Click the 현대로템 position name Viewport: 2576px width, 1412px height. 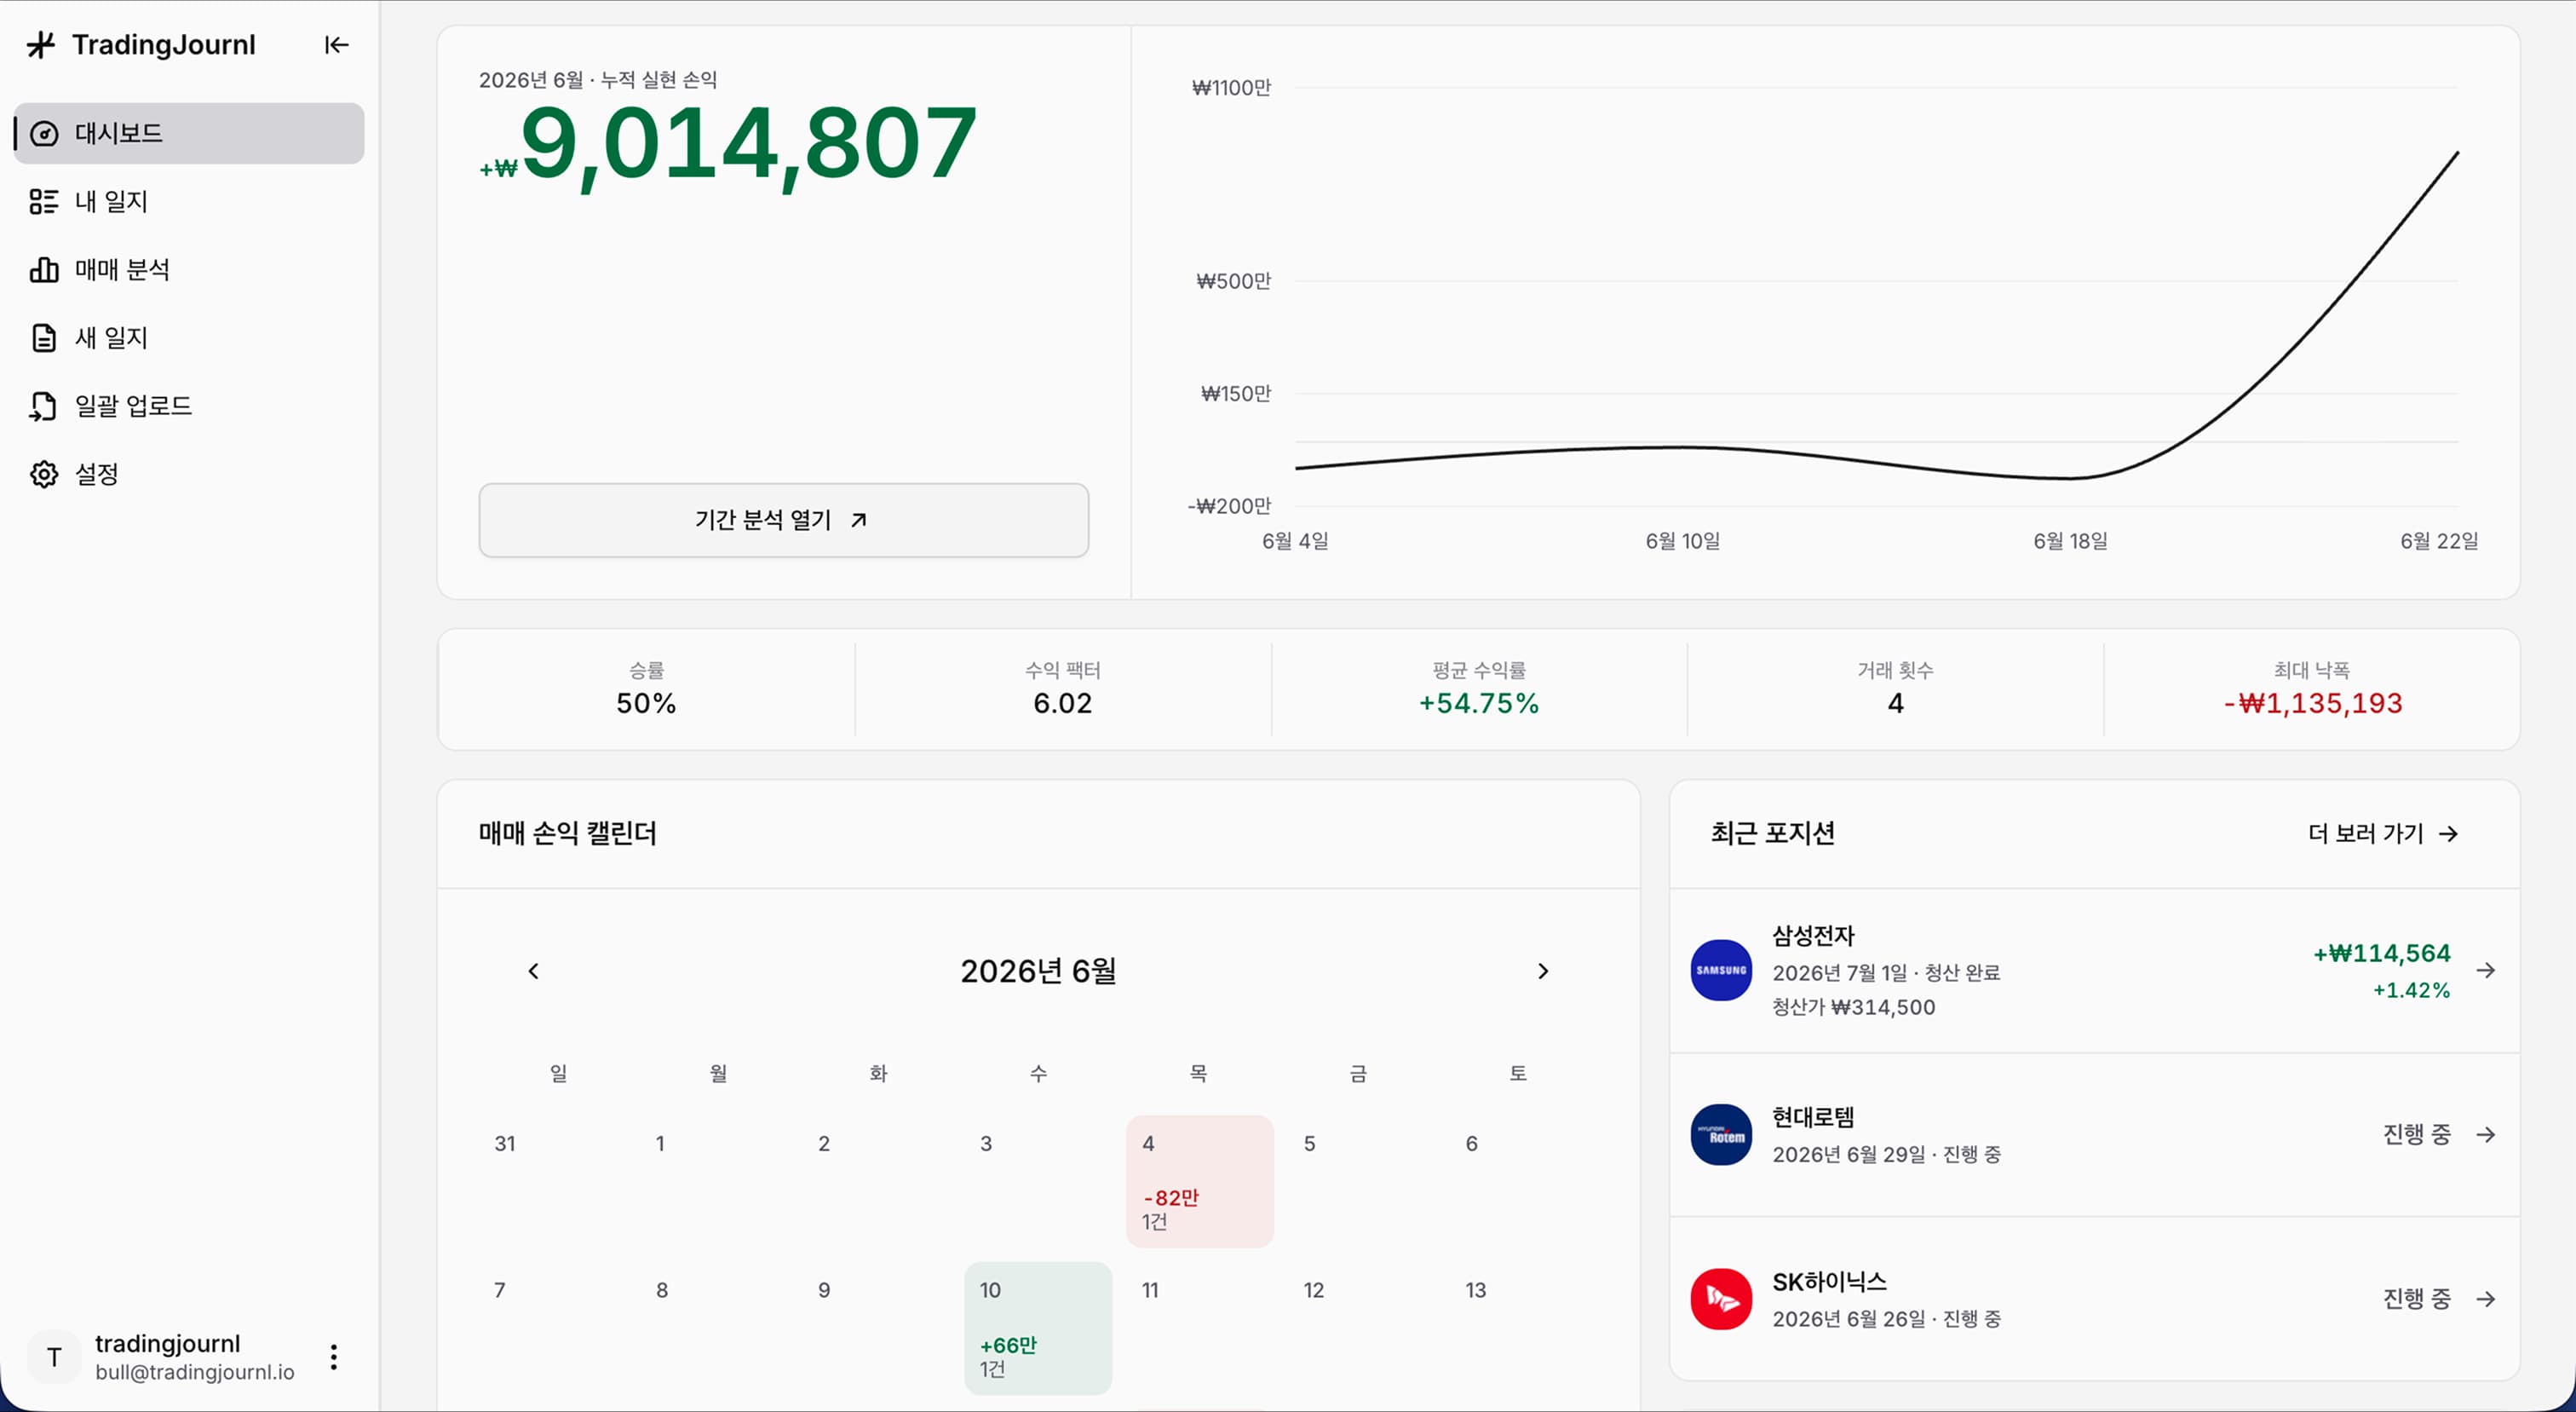[x=1813, y=1117]
